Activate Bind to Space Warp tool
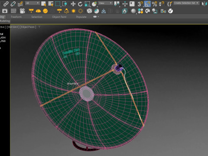Viewport: 208px width, 156px height. (20, 4)
